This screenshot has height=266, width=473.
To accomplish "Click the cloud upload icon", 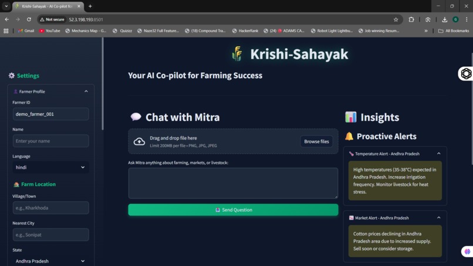I will [x=139, y=142].
